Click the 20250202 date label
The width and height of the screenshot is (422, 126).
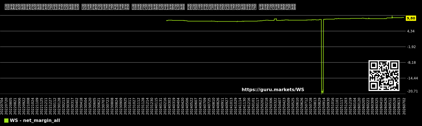tap(262, 106)
